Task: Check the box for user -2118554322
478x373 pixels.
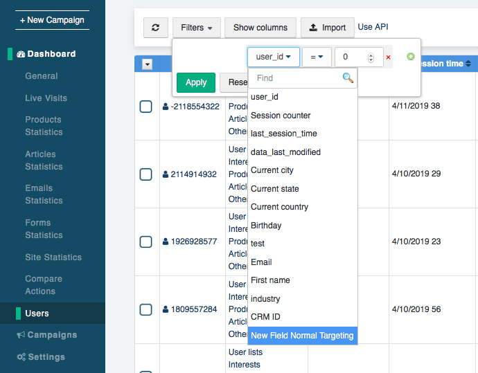Action: coord(145,107)
